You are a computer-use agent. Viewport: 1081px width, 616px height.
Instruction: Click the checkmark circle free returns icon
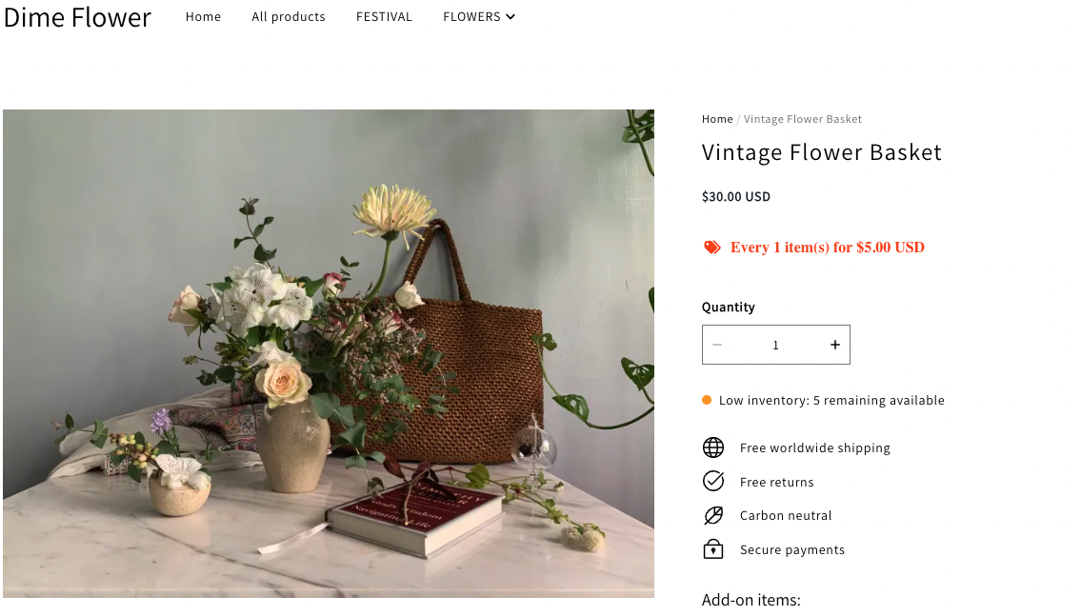(x=713, y=482)
